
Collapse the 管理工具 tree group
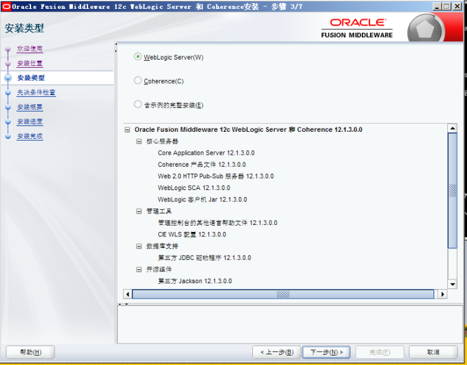pyautogui.click(x=139, y=211)
